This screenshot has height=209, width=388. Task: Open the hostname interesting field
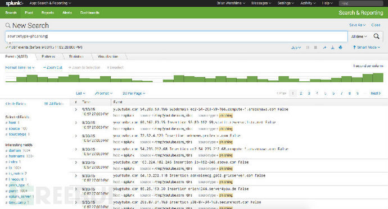16,156
